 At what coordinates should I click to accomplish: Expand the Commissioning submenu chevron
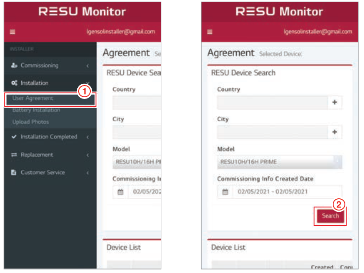point(87,66)
